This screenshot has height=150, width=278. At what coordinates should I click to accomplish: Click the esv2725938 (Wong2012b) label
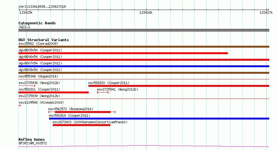click(x=39, y=83)
